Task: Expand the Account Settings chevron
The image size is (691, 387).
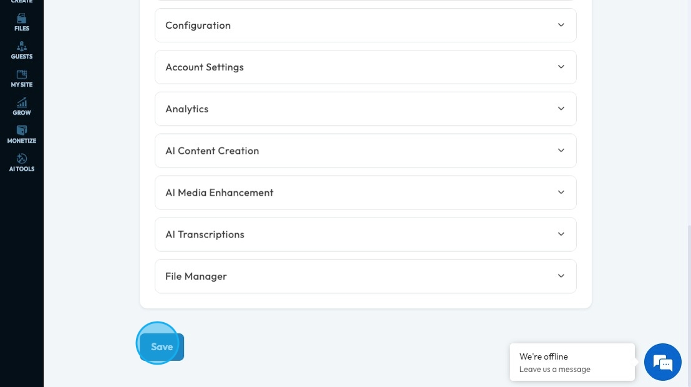Action: (x=561, y=67)
